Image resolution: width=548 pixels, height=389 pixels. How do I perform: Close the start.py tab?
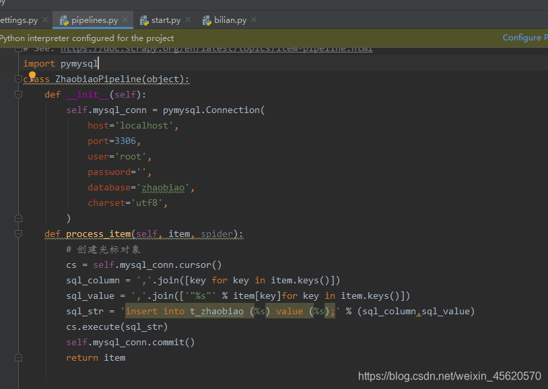click(x=188, y=20)
